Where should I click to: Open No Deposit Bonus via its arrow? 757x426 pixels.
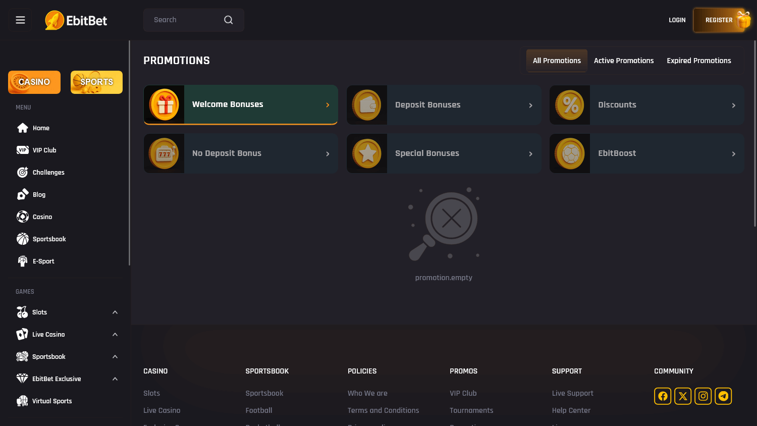click(328, 154)
